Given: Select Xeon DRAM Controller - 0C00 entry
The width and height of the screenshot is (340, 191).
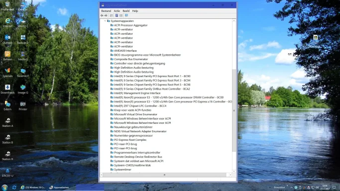Looking at the screenshot, I should click(169, 97).
